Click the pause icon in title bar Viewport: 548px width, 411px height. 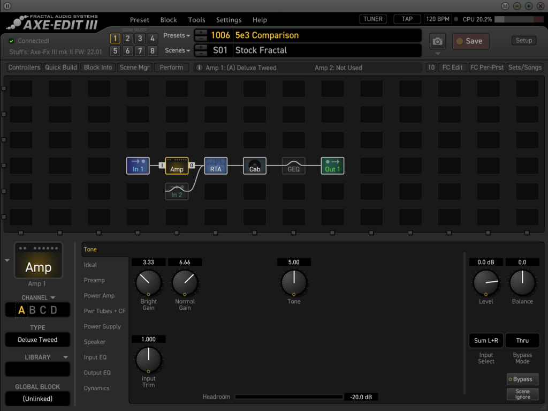[x=7, y=6]
